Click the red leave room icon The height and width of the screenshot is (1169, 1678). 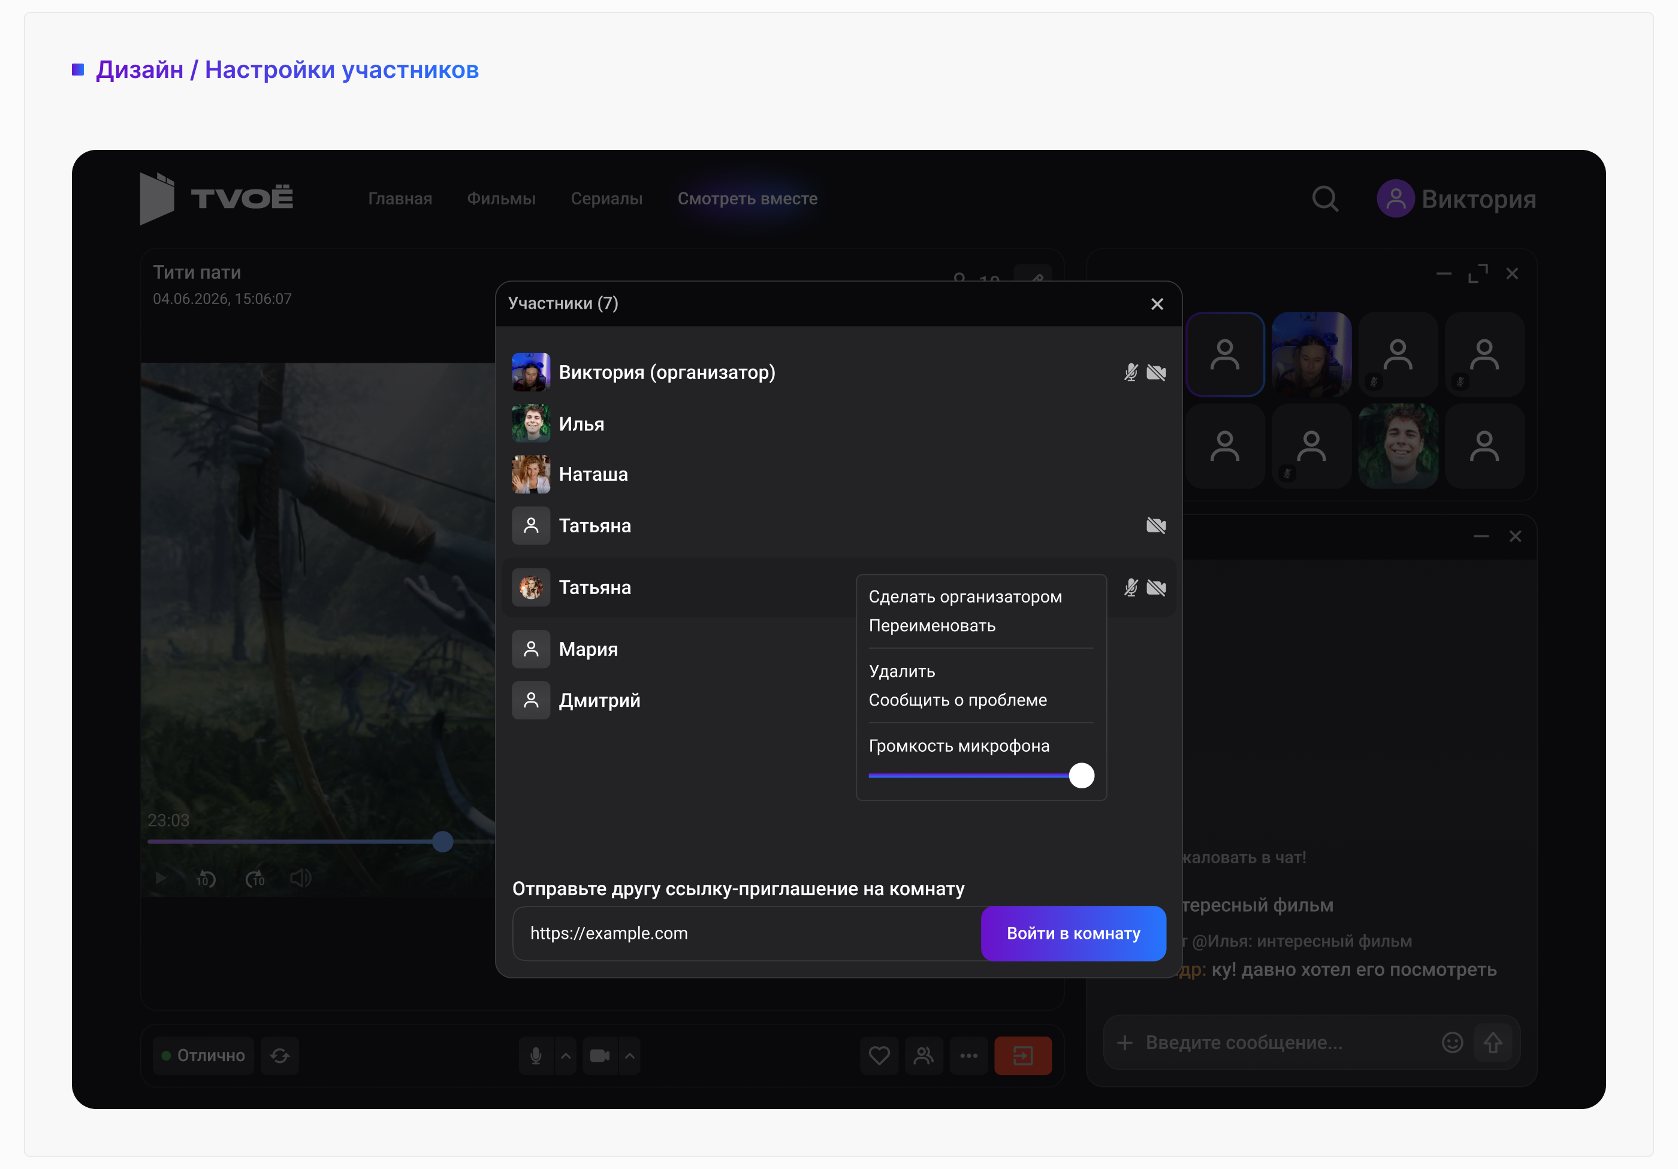[1022, 1056]
